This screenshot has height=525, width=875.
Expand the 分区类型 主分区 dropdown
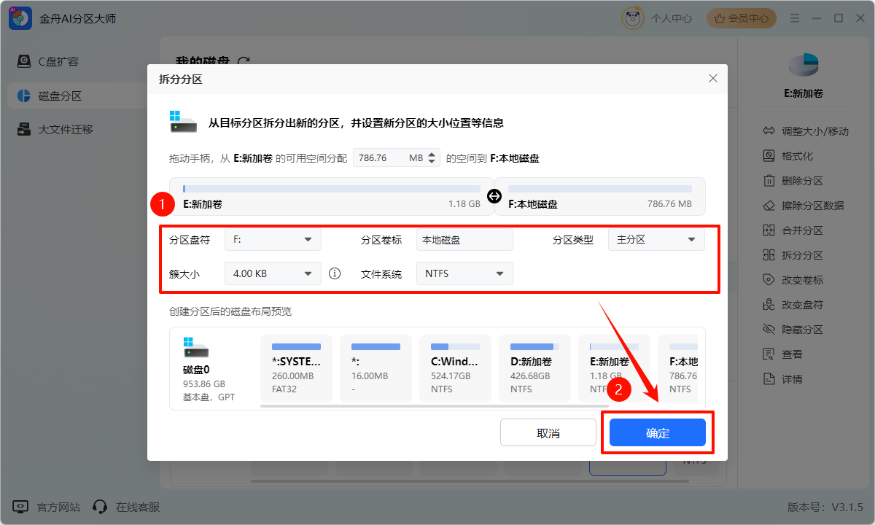656,239
